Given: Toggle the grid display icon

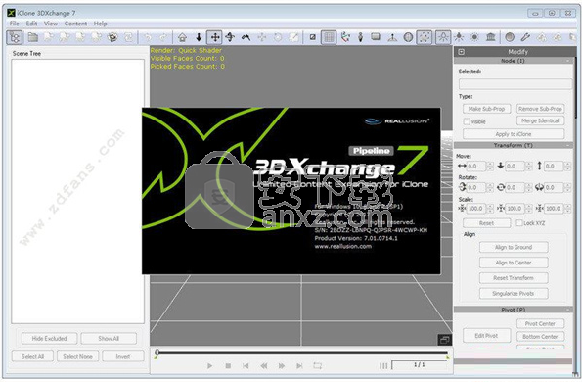Looking at the screenshot, I should 329,37.
